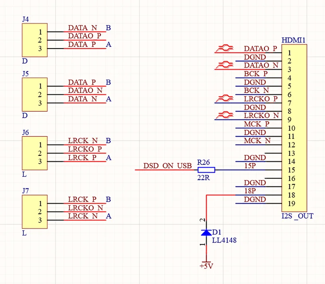The width and height of the screenshot is (325, 284).
Task: Click the LL4148 diode part label
Action: [x=224, y=240]
